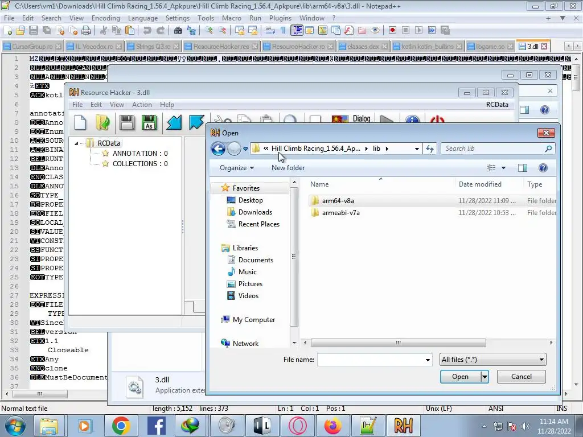Collapse the RCData tree node

point(77,143)
